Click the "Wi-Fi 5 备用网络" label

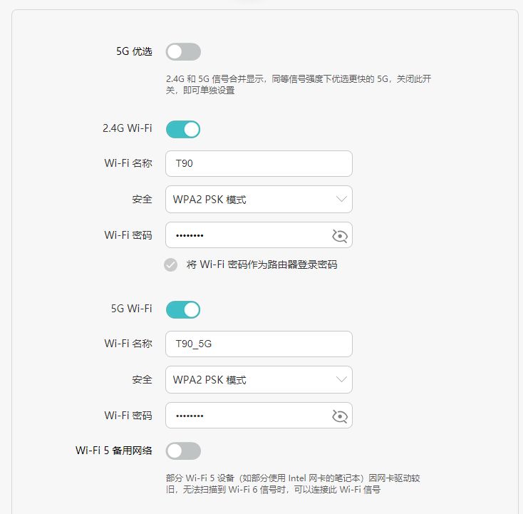tap(114, 451)
